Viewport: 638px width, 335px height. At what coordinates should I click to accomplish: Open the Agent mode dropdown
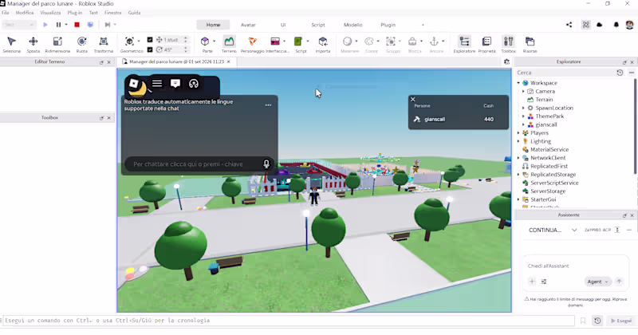pyautogui.click(x=597, y=282)
